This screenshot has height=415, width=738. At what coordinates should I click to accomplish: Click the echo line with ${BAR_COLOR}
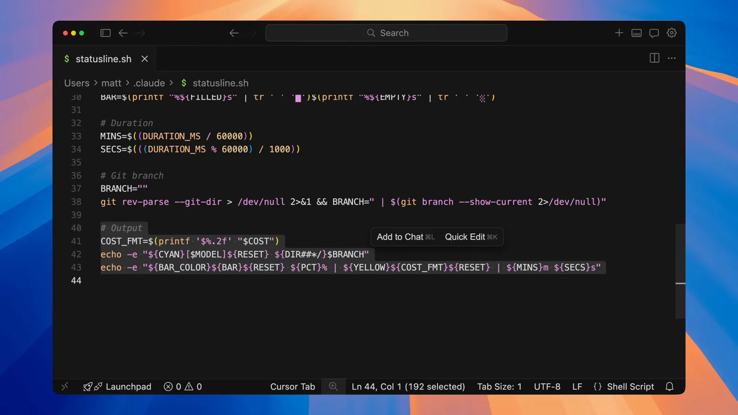coord(351,267)
